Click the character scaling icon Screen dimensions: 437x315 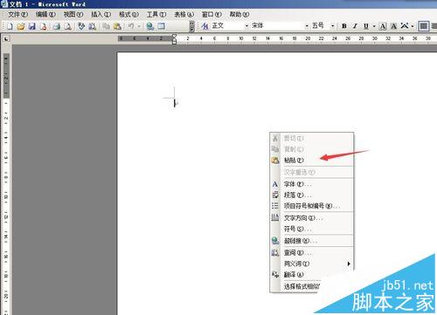click(x=405, y=26)
